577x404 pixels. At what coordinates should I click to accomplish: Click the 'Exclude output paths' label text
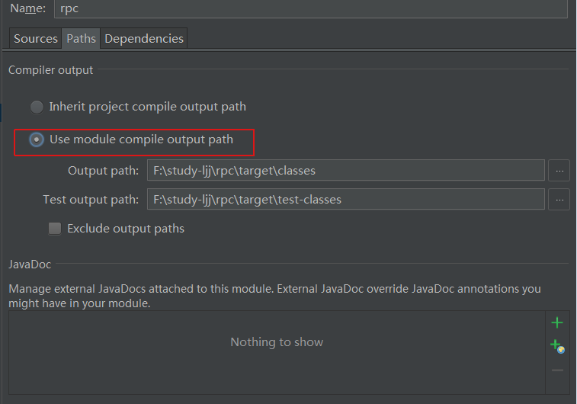pyautogui.click(x=126, y=229)
